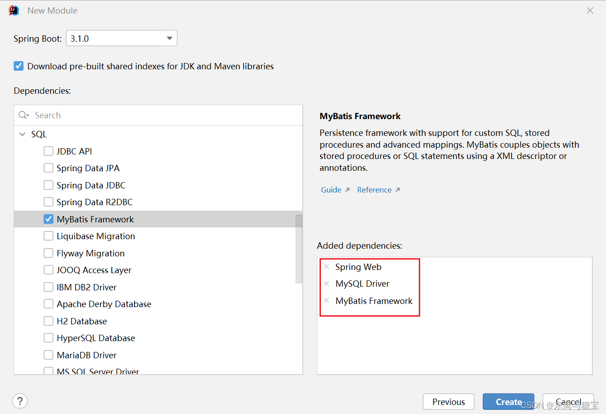
Task: Click the dependency list scrollbar thumb
Action: coord(299,249)
